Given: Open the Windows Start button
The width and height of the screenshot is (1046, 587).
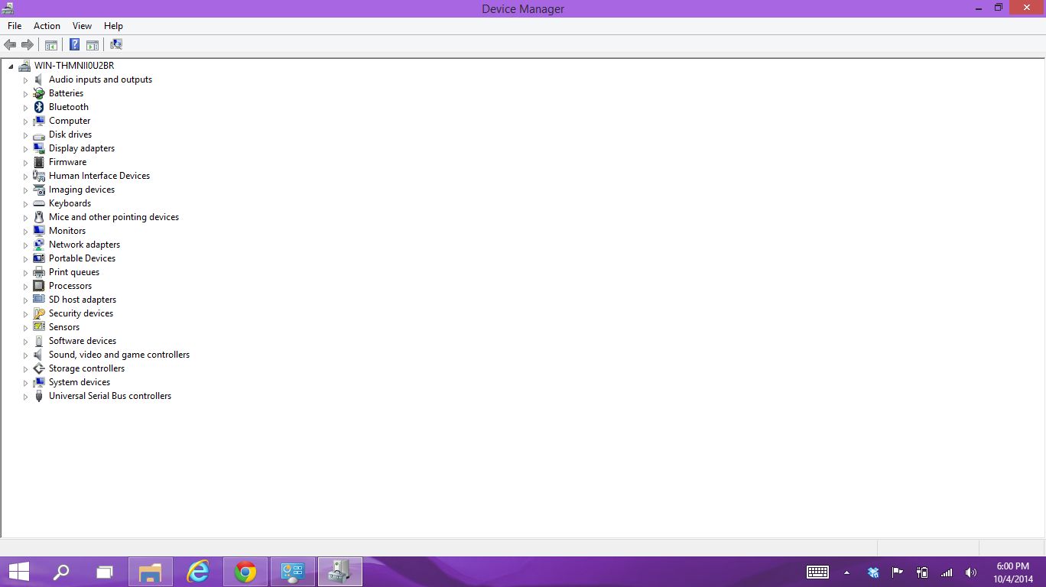Looking at the screenshot, I should pyautogui.click(x=19, y=572).
